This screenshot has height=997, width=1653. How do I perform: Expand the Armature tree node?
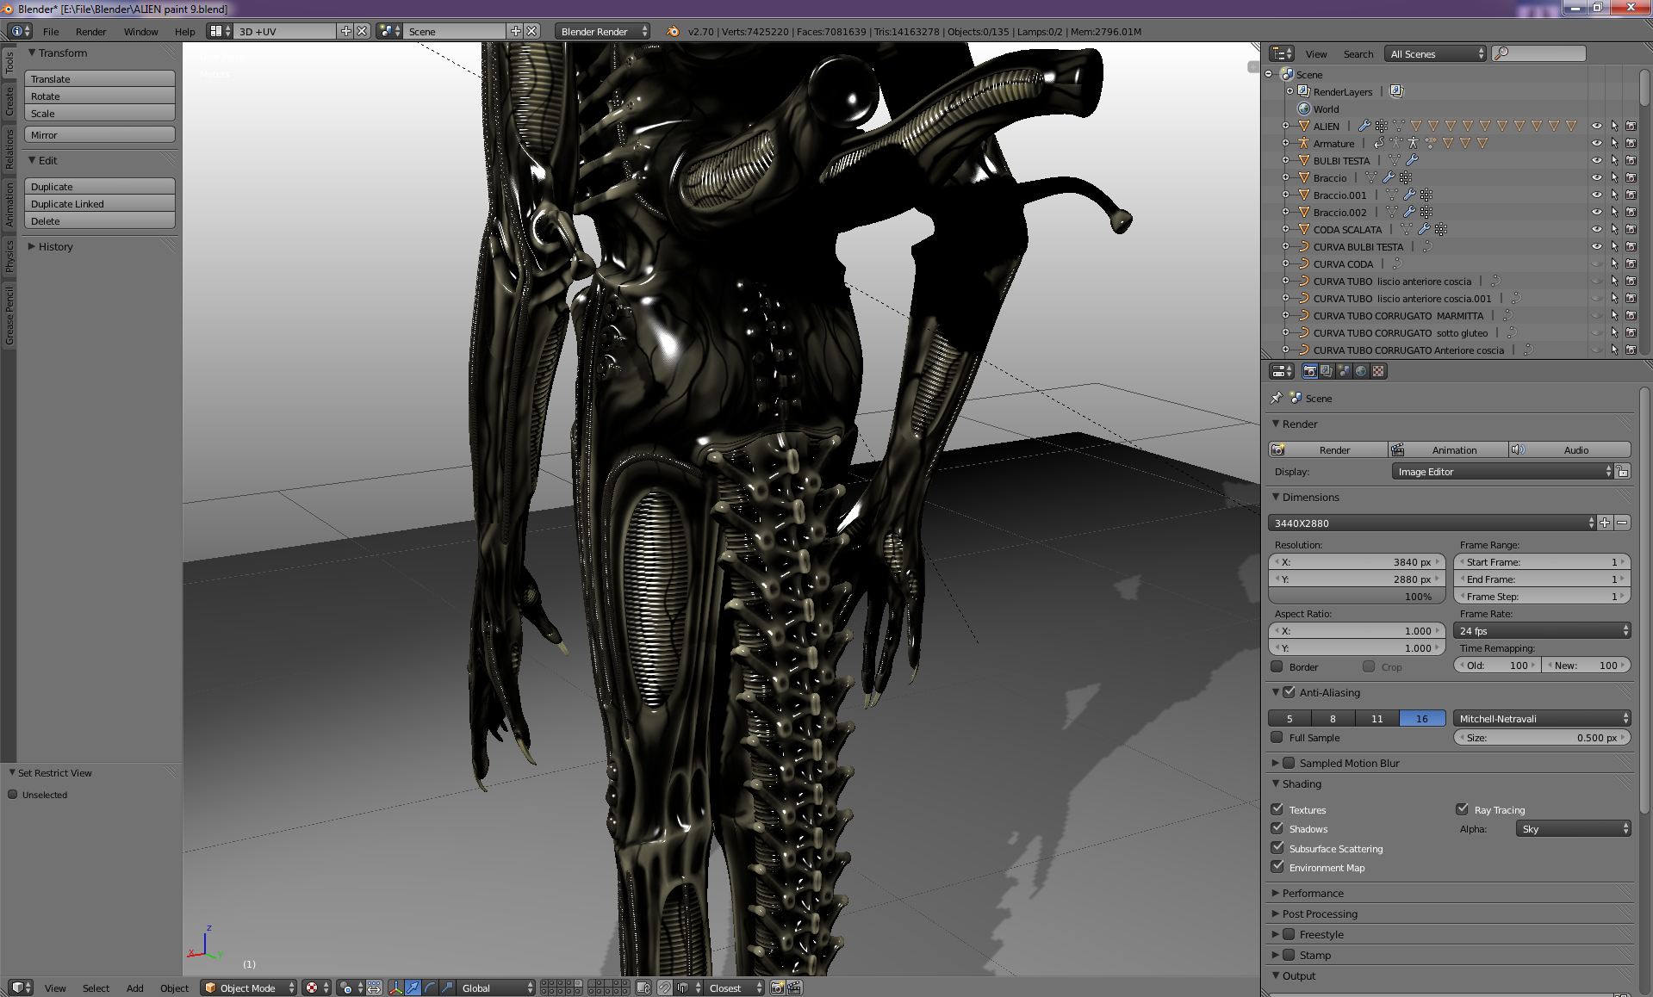coord(1286,143)
